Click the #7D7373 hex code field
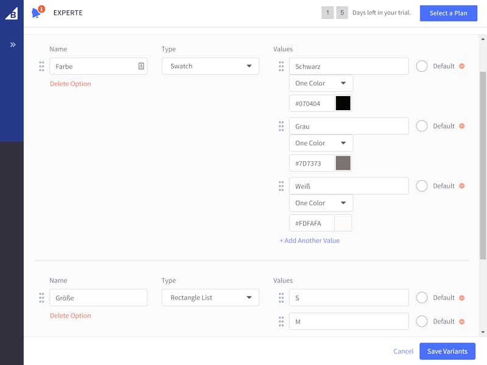The width and height of the screenshot is (487, 365). click(312, 163)
